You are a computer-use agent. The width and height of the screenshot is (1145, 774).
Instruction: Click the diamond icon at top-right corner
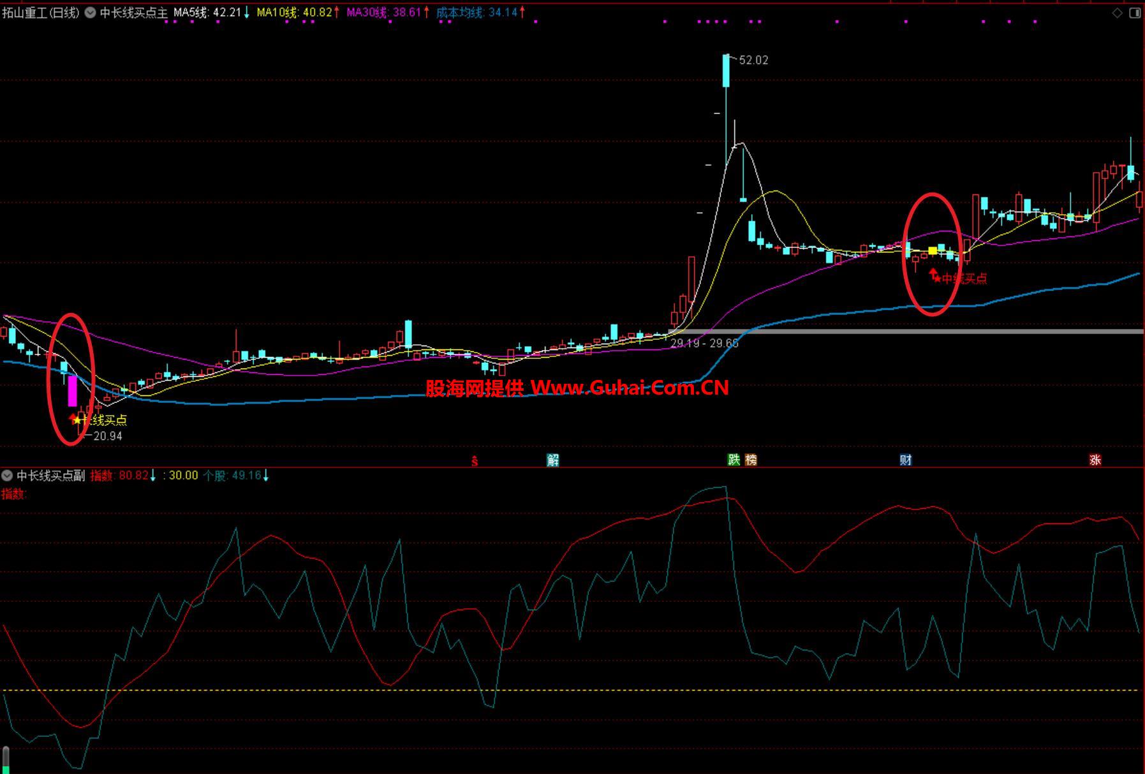click(1117, 13)
